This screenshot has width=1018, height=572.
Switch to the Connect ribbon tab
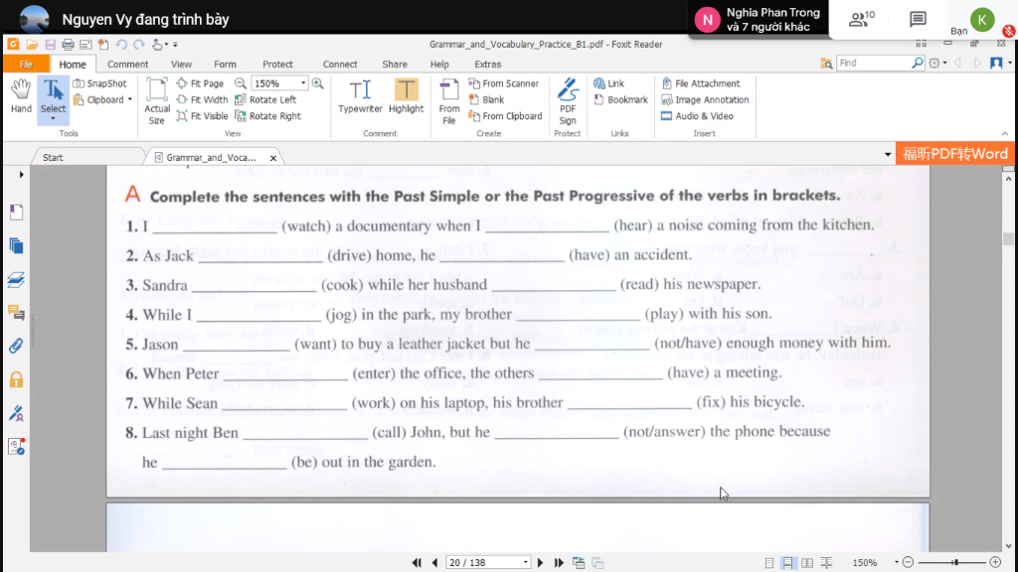coord(340,65)
